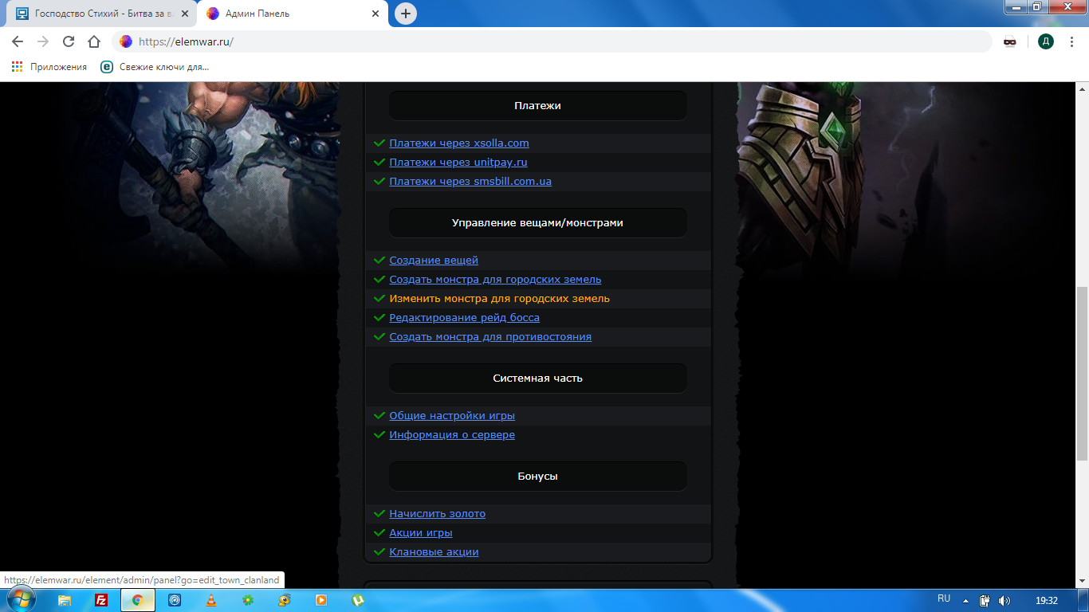Close the Админ Панель tab

click(375, 14)
